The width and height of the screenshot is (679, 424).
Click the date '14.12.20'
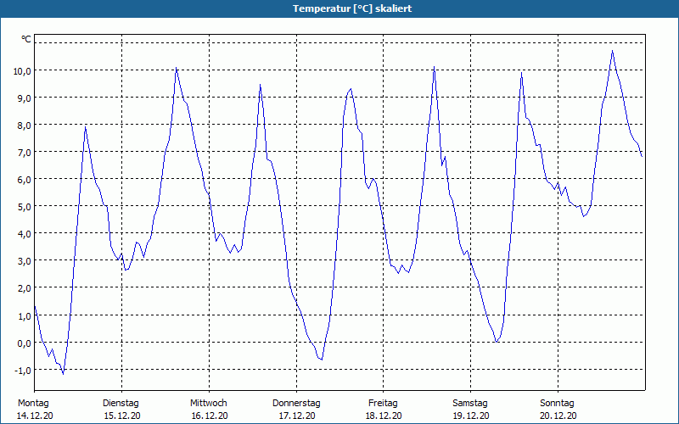(35, 416)
